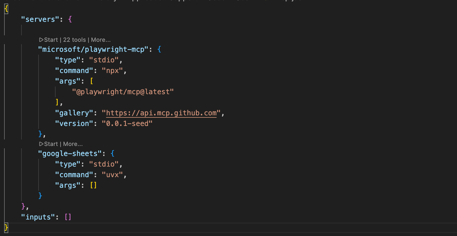
Task: Show More options for microsoft/playwright-mcp
Action: [101, 40]
